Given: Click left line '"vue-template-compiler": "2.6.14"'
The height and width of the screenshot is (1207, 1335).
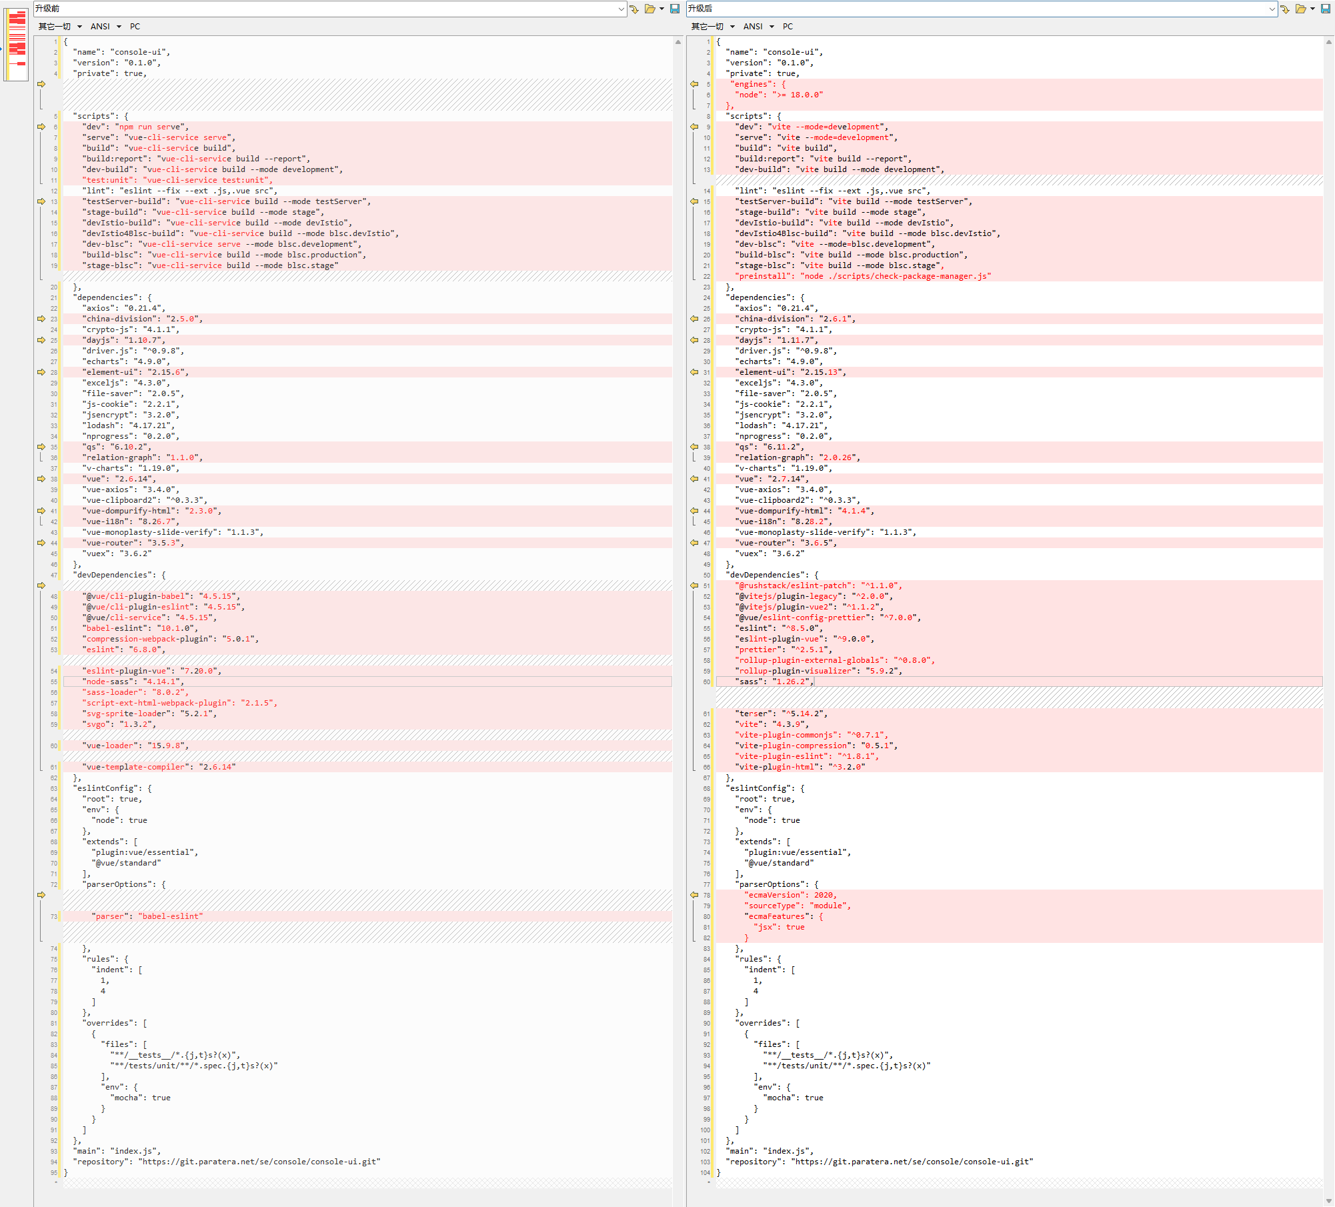Looking at the screenshot, I should pos(159,767).
